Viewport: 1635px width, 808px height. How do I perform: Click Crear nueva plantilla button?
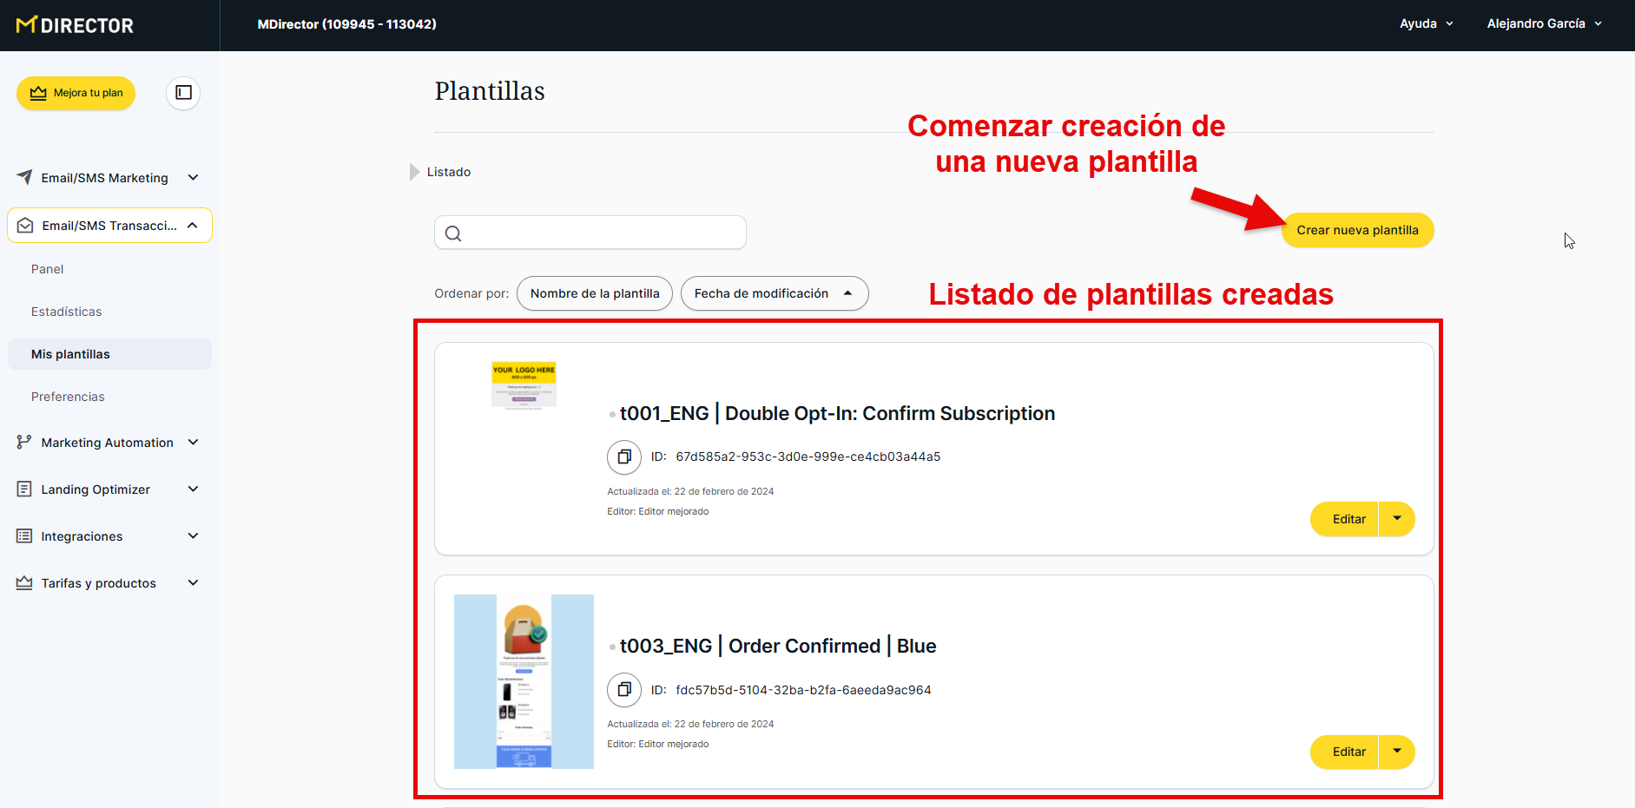[x=1357, y=230]
